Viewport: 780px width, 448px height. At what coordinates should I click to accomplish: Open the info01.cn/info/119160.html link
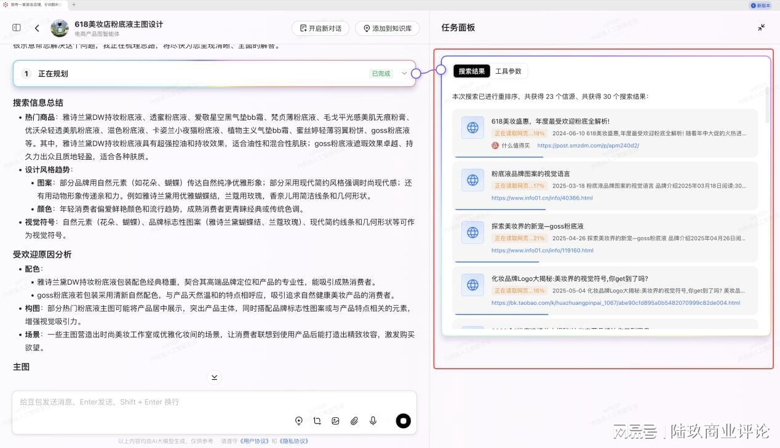point(543,250)
